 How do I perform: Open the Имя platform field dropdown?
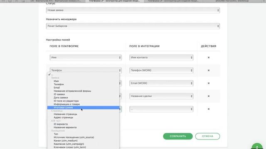tap(86, 58)
